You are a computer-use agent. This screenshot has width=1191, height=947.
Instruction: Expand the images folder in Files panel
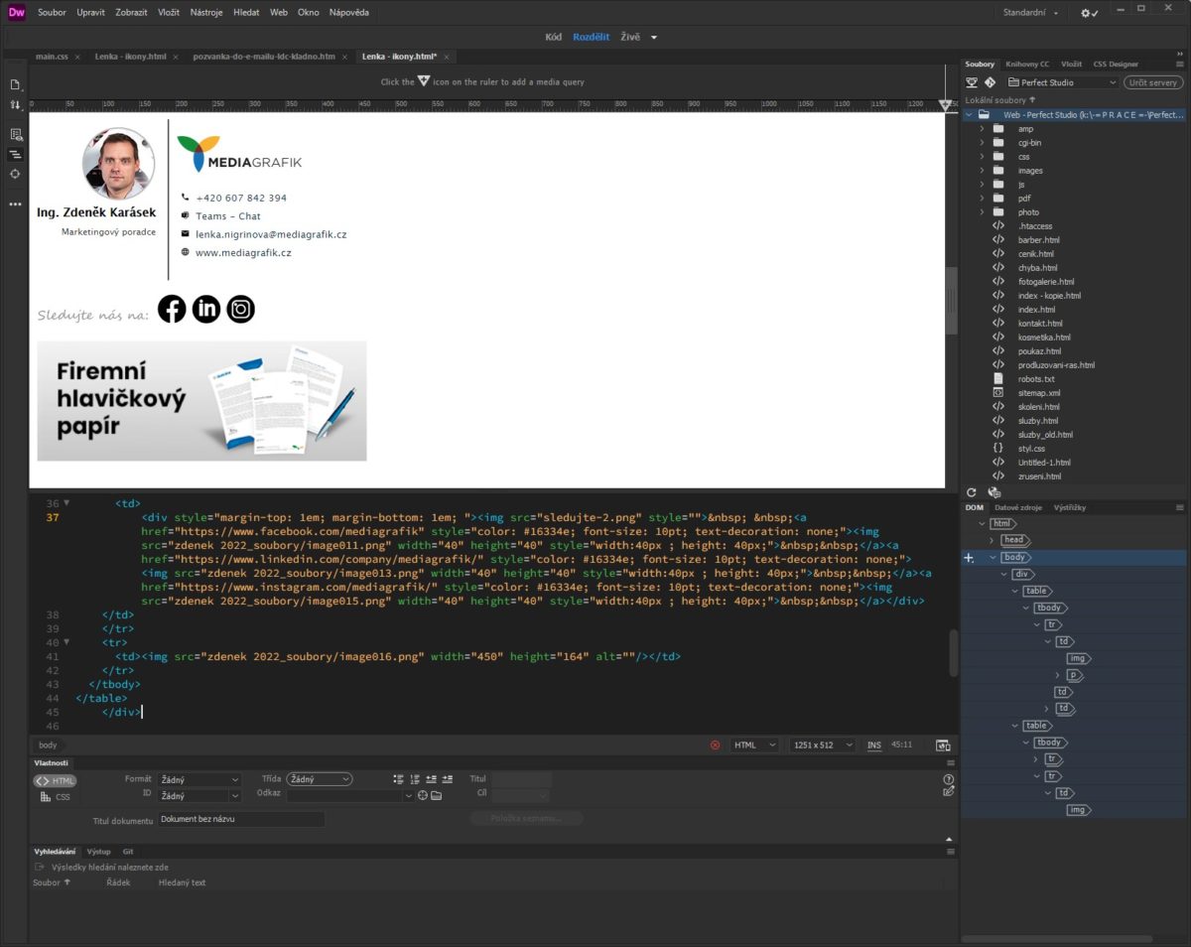tap(982, 171)
